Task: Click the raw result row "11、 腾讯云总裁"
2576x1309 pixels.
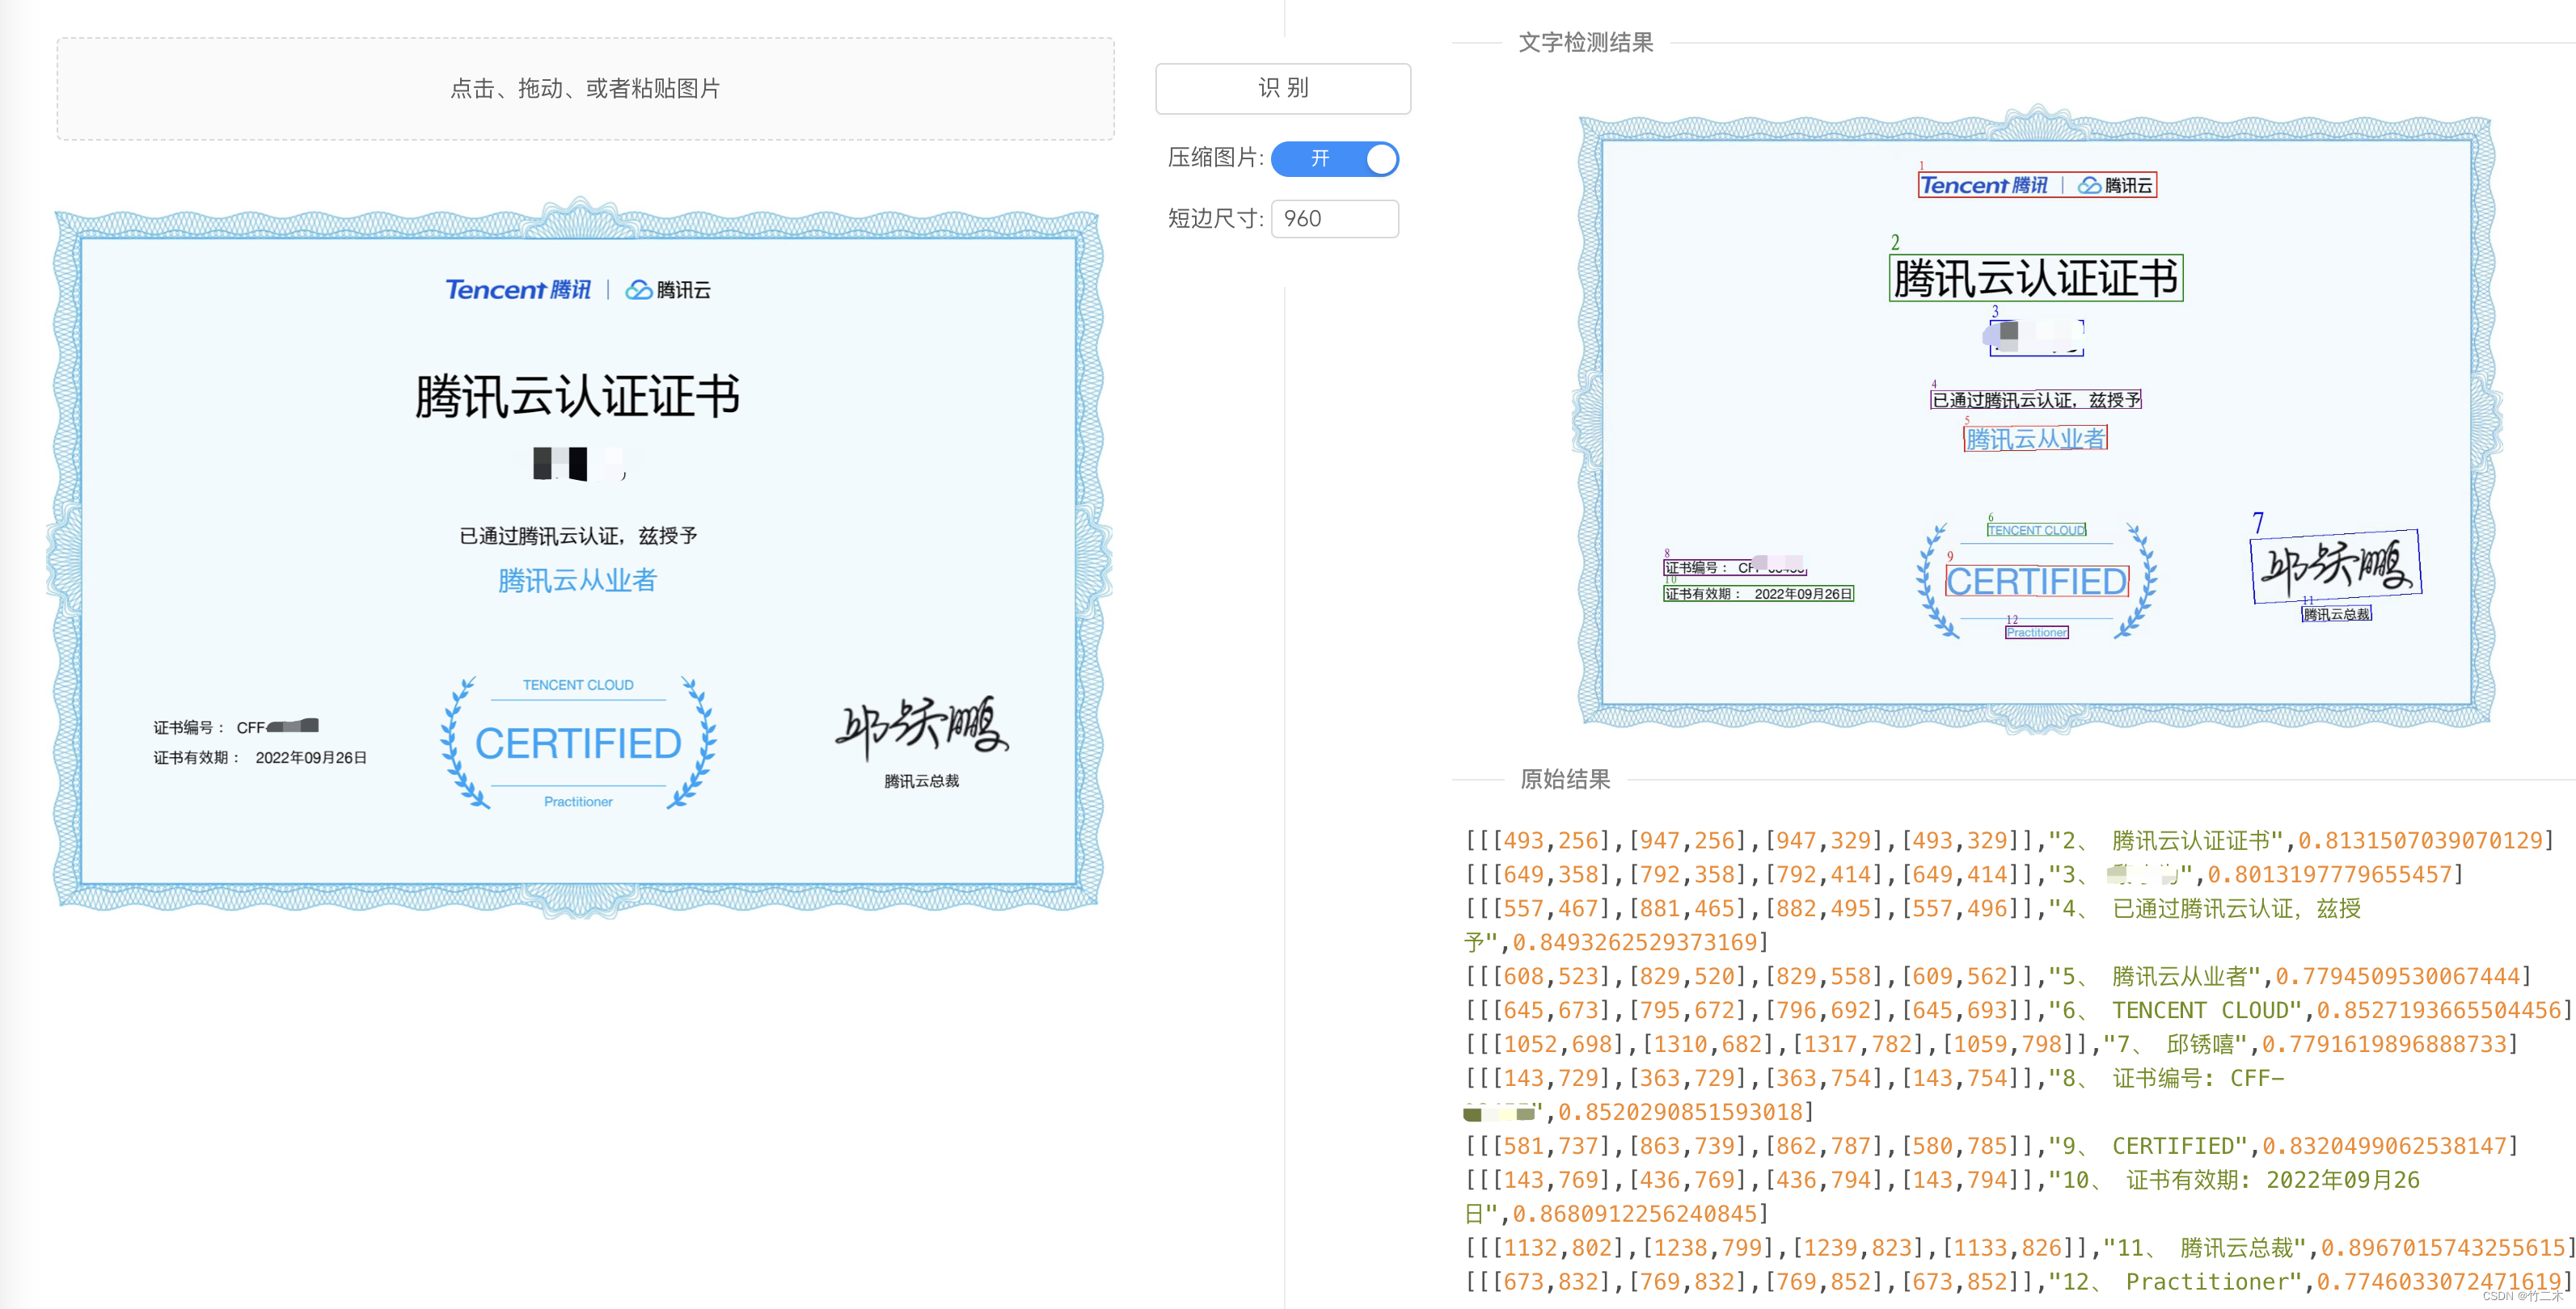Action: click(2019, 1248)
